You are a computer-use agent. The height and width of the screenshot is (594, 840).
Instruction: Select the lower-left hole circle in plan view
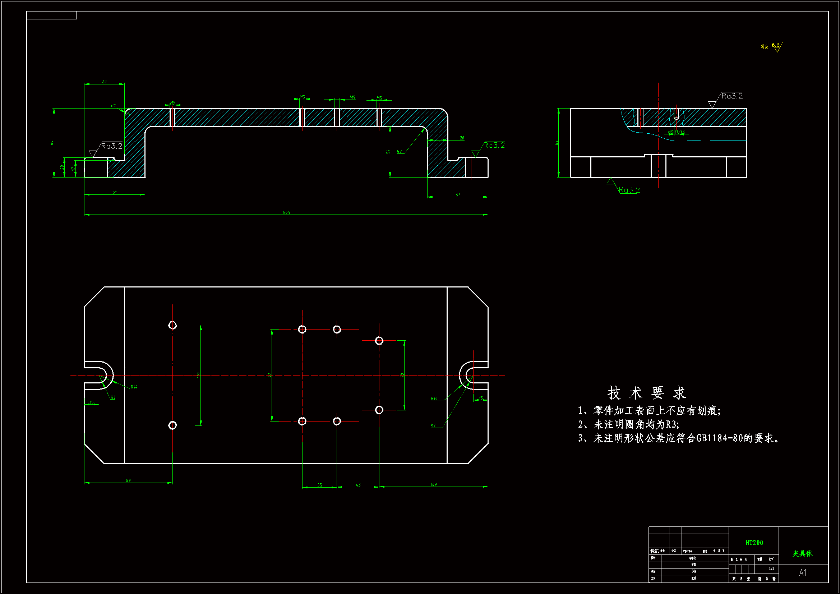(x=172, y=425)
